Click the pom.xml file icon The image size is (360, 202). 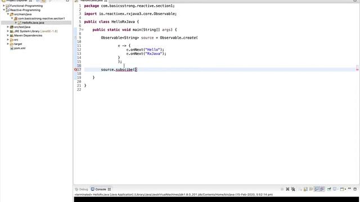12,48
